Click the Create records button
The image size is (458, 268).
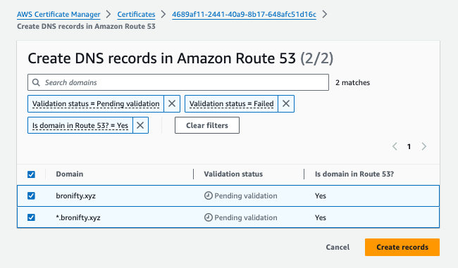pyautogui.click(x=402, y=248)
